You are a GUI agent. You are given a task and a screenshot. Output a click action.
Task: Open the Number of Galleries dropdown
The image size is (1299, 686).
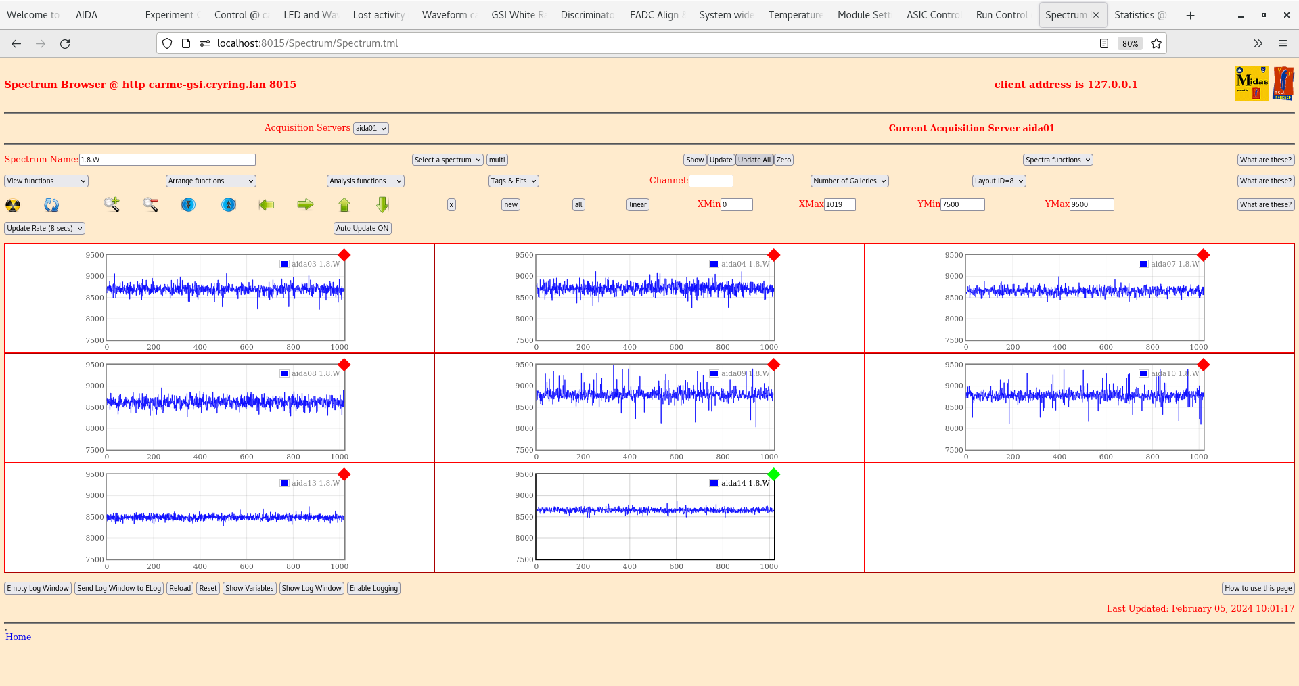(849, 181)
